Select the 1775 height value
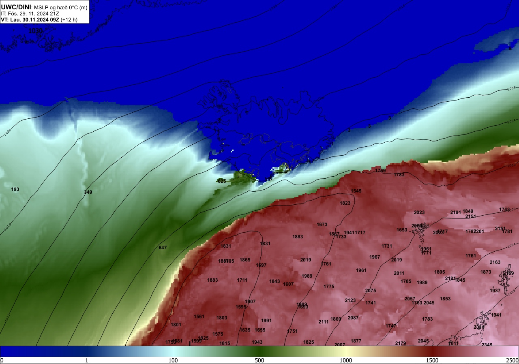 329,287
